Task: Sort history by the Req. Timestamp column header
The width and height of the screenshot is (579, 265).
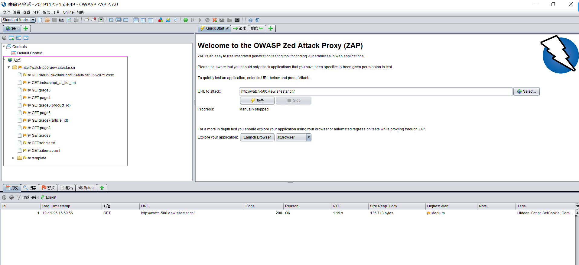Action: click(x=71, y=206)
